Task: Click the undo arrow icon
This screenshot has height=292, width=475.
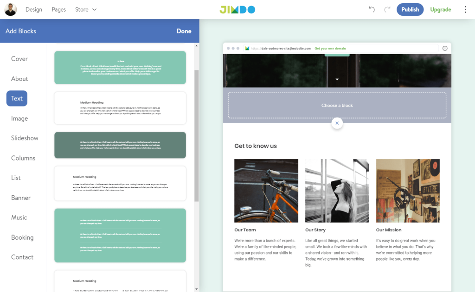Action: coord(372,10)
